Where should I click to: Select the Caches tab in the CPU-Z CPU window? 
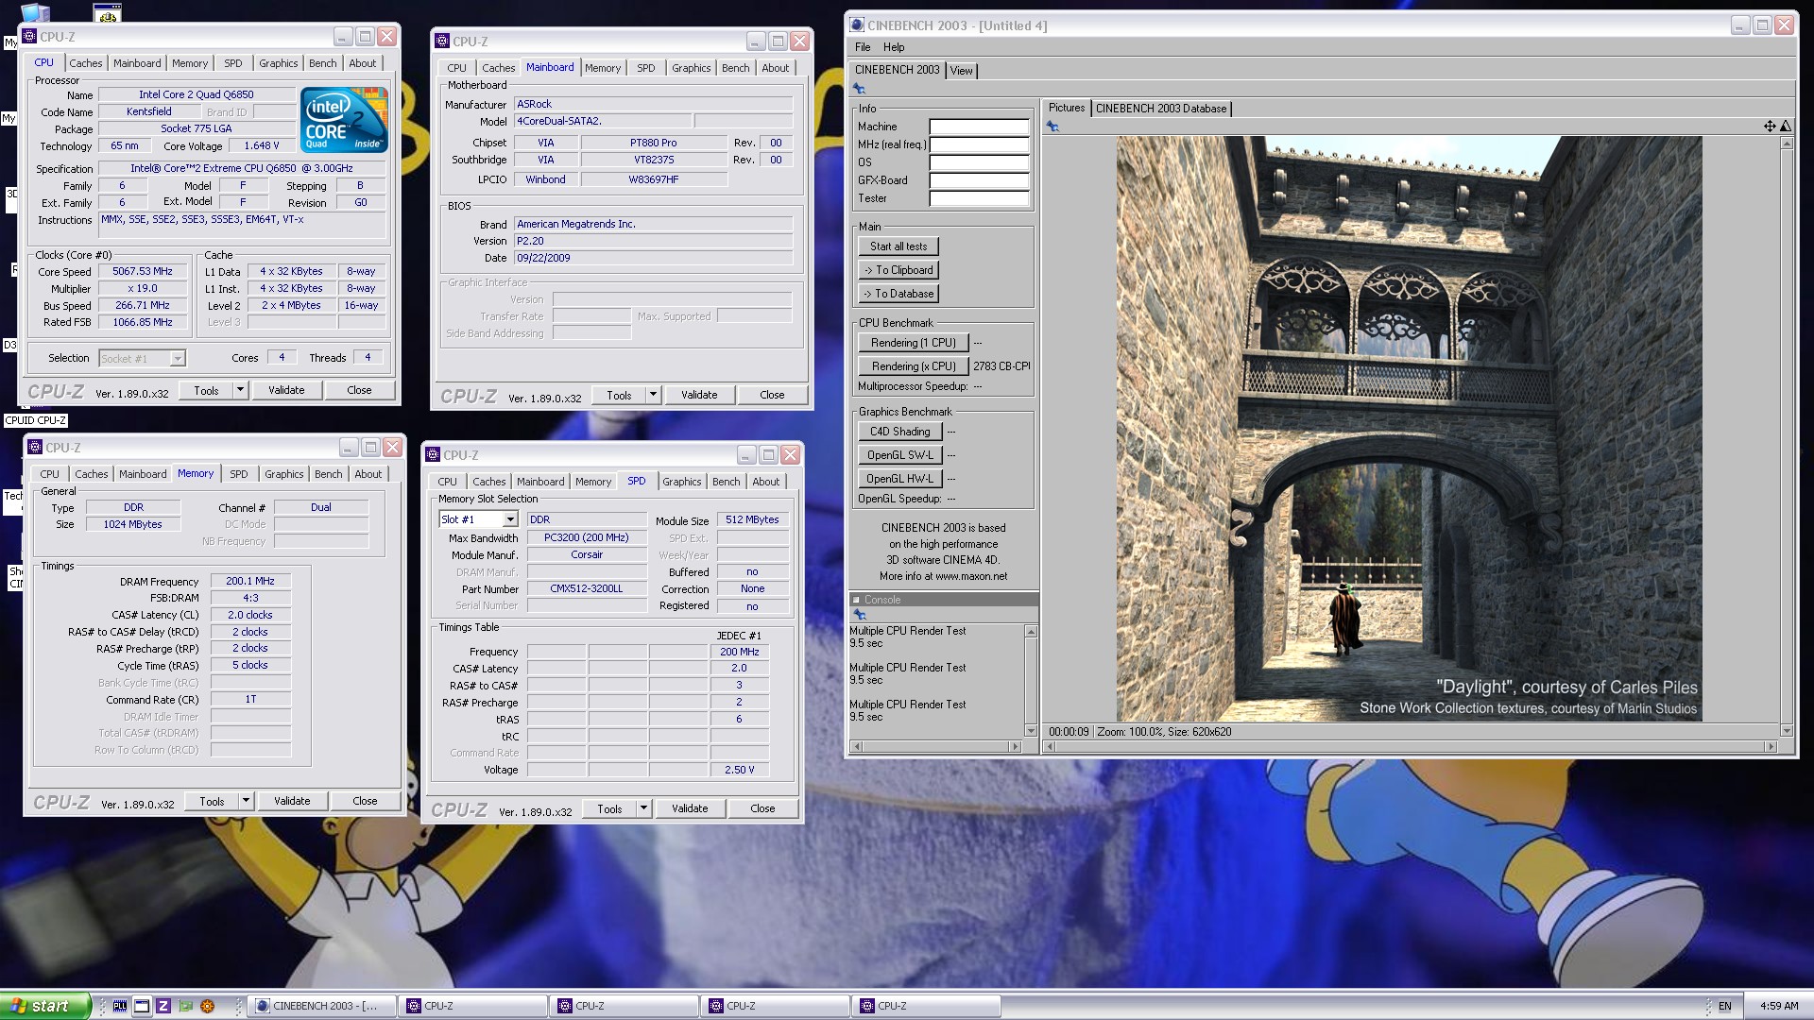coord(86,63)
